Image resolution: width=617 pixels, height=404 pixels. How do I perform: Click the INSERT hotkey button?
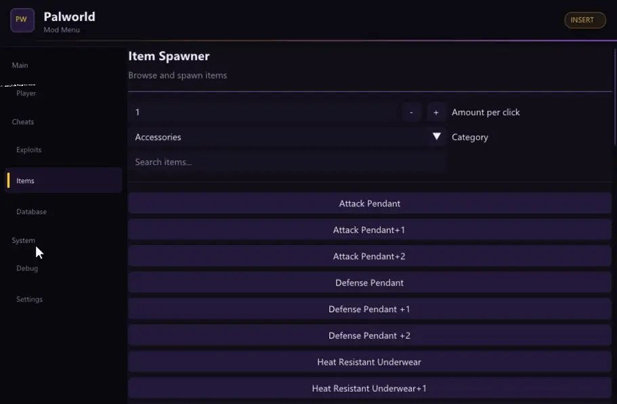click(x=584, y=20)
